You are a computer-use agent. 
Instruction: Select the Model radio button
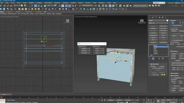(152, 66)
